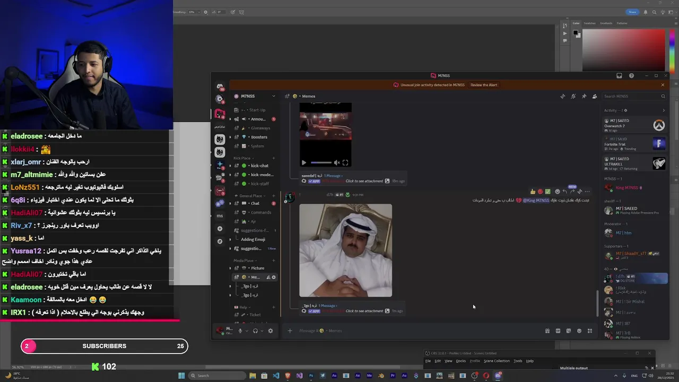
Task: Click the search M7NSS field
Action: coord(634,96)
